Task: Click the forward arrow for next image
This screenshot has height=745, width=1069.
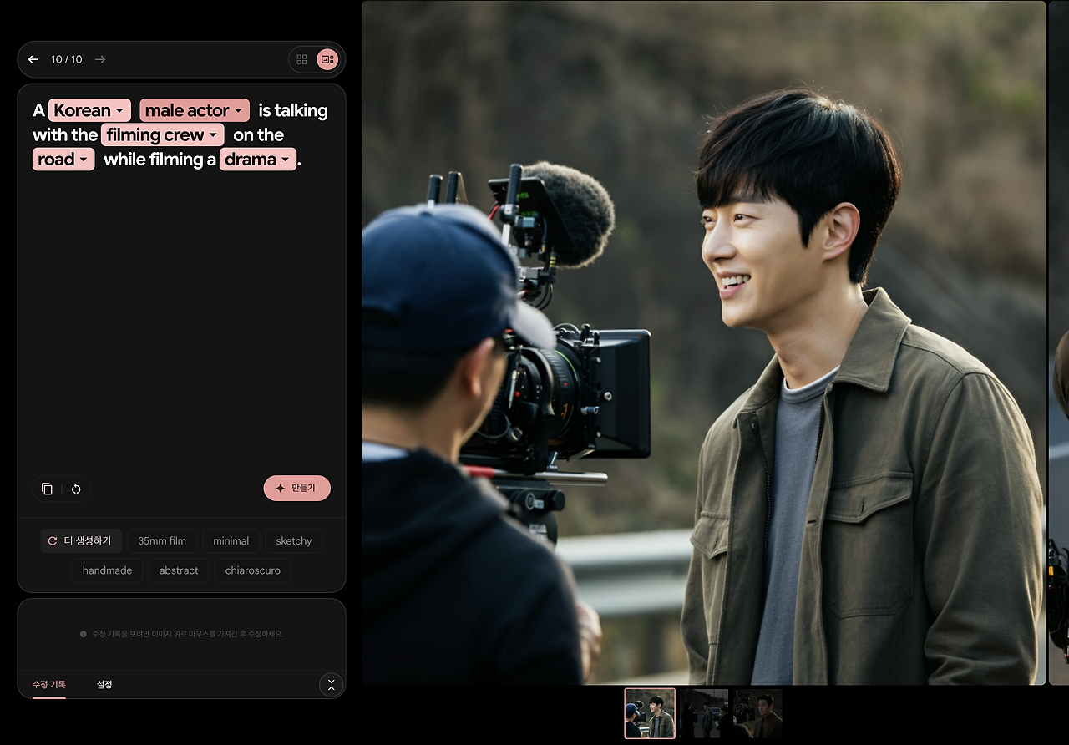Action: click(x=99, y=59)
